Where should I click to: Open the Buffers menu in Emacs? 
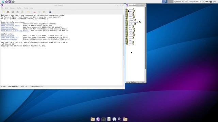20,8
